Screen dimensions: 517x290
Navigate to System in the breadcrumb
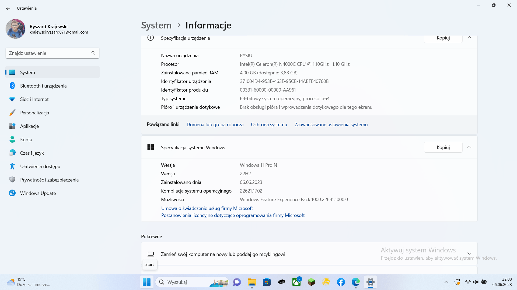tap(156, 25)
